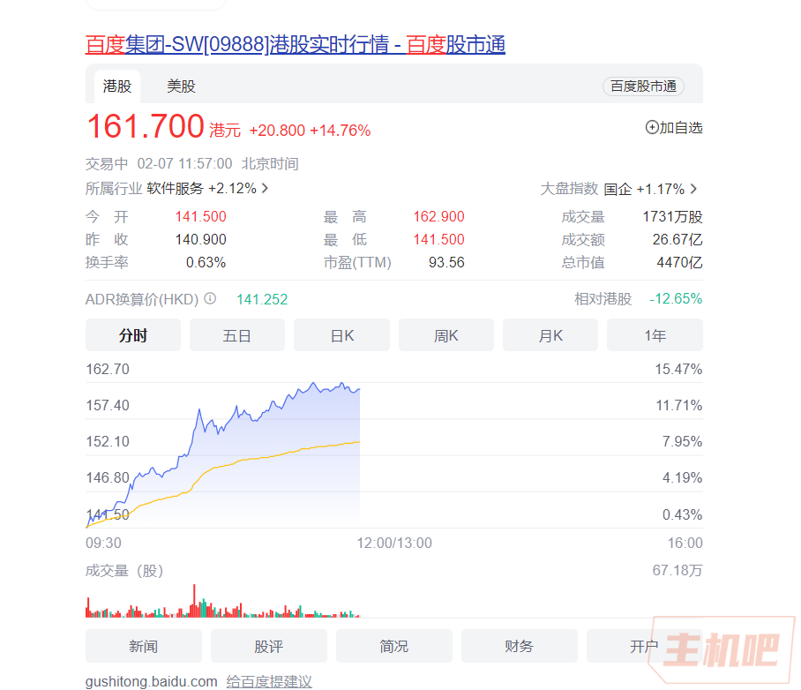The width and height of the screenshot is (801, 690).
Task: Click the 成交量 value 1731万股
Action: click(672, 216)
